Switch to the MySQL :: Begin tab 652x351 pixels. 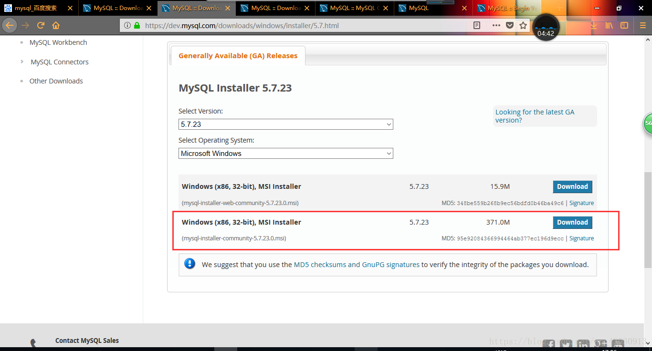(x=512, y=8)
